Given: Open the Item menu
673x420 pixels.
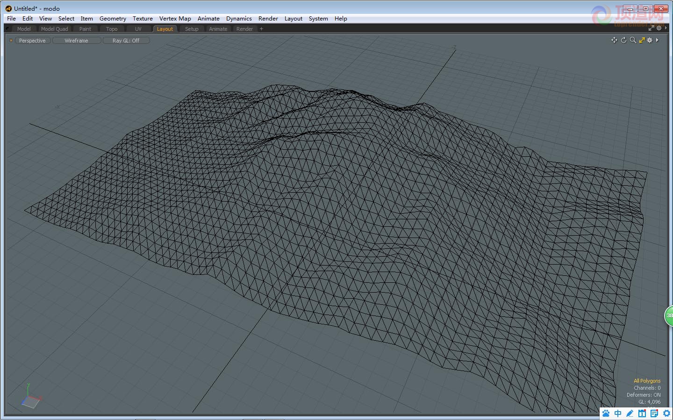Looking at the screenshot, I should pyautogui.click(x=86, y=19).
